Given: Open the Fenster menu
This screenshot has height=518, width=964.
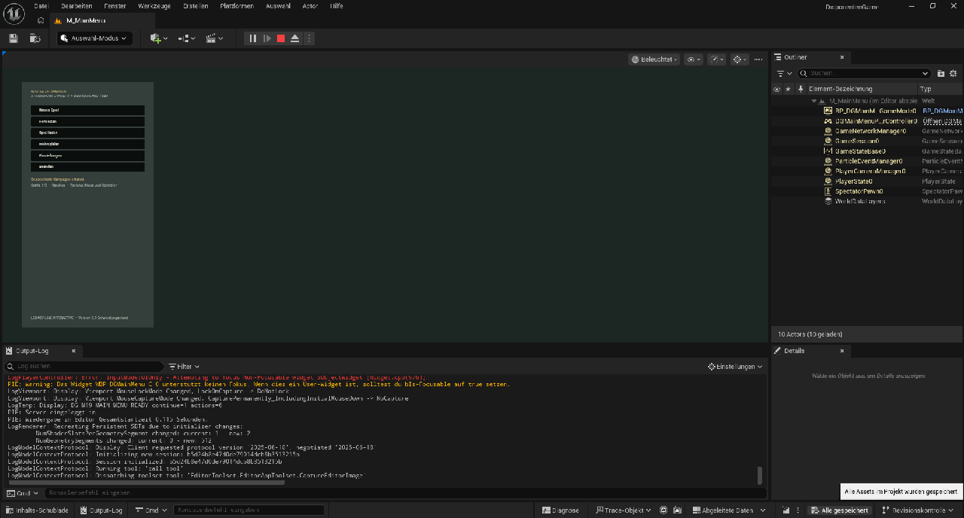Looking at the screenshot, I should pyautogui.click(x=115, y=6).
